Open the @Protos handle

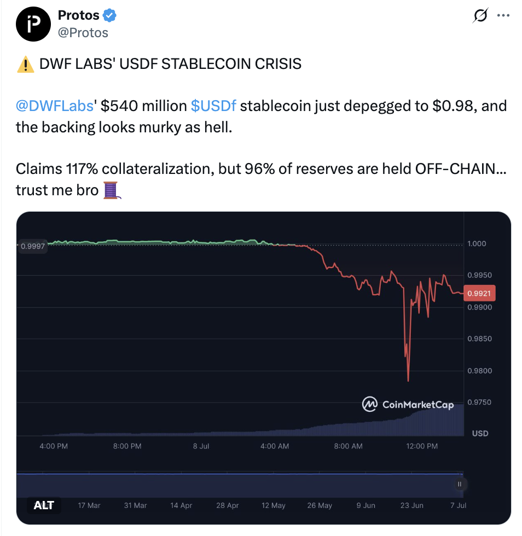click(x=83, y=33)
